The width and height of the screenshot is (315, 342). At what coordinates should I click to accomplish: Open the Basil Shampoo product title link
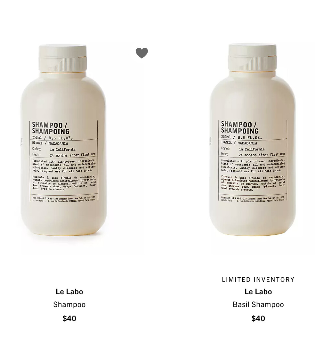pos(258,304)
